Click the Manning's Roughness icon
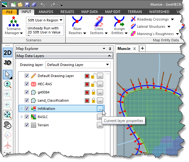Viewport: 189px width, 162px height. (x=133, y=34)
